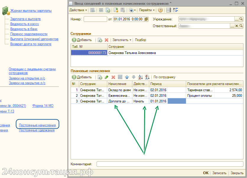Click the edit pencil icon in Плановые начисления
Screen dimensions: 247x178
click(x=106, y=77)
